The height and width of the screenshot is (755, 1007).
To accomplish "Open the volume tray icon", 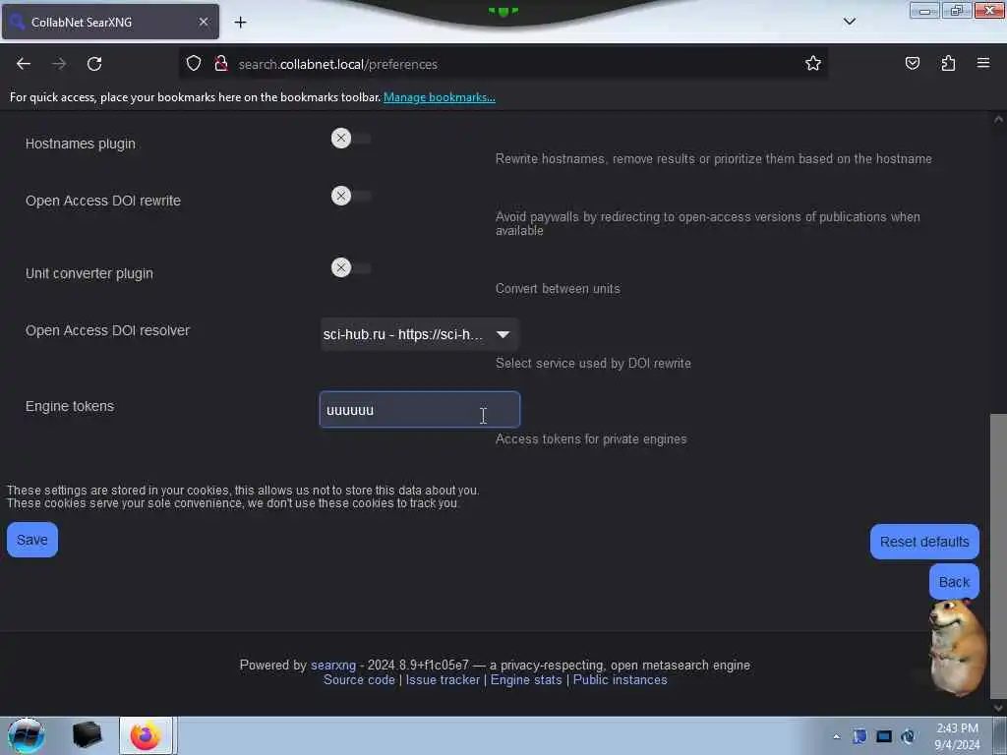I will point(908,736).
